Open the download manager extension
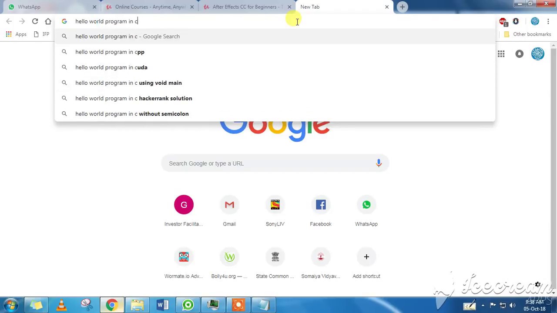The width and height of the screenshot is (557, 313). (x=516, y=21)
